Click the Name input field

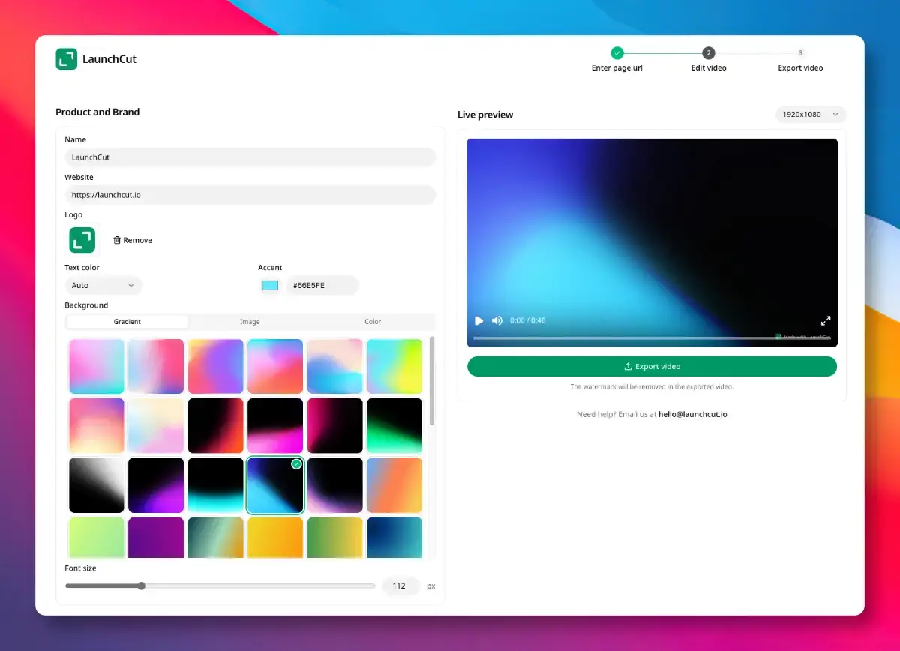[x=250, y=157]
